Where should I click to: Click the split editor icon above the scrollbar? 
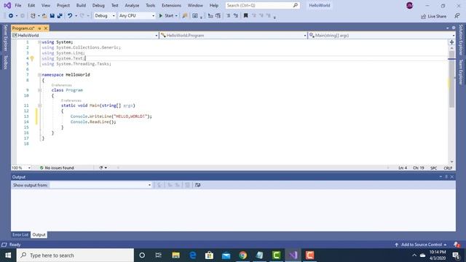point(451,42)
